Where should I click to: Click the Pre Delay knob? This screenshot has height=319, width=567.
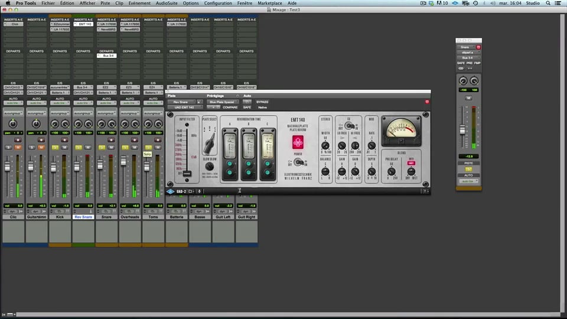tap(391, 172)
